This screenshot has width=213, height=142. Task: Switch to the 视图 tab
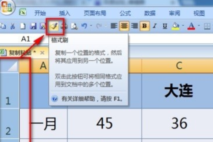click(199, 13)
